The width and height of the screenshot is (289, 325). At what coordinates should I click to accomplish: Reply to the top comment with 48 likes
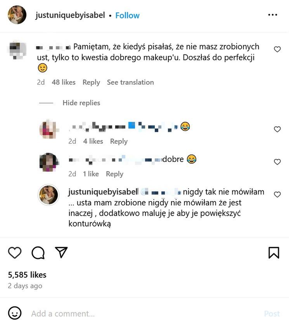point(91,82)
